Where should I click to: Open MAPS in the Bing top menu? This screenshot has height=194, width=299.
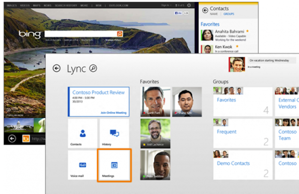click(x=36, y=5)
